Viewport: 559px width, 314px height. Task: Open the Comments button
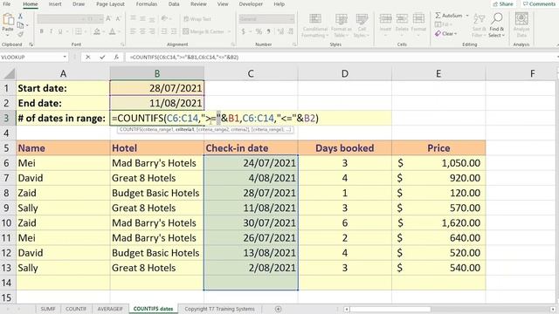coord(539,4)
